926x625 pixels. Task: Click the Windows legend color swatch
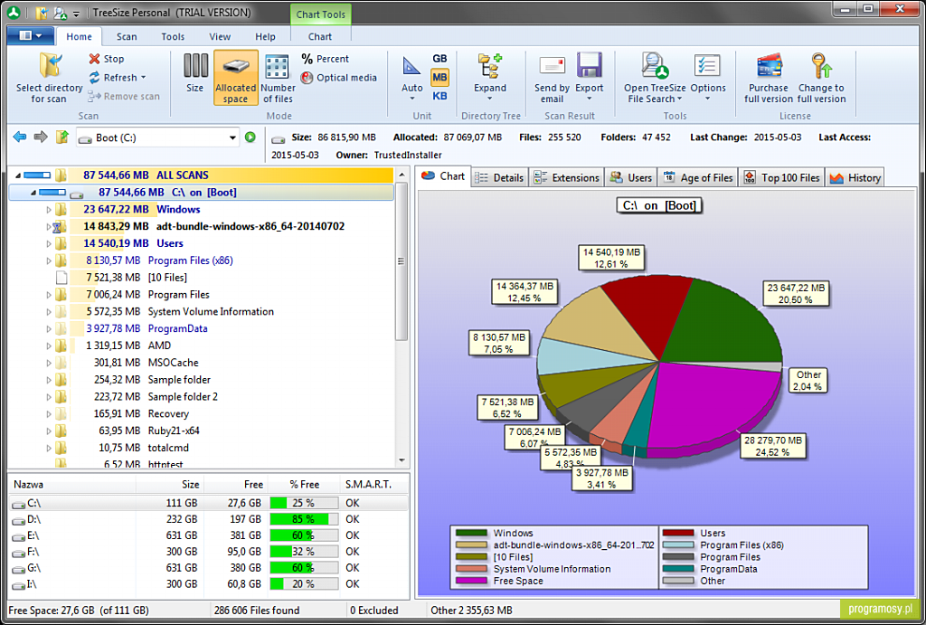[471, 533]
